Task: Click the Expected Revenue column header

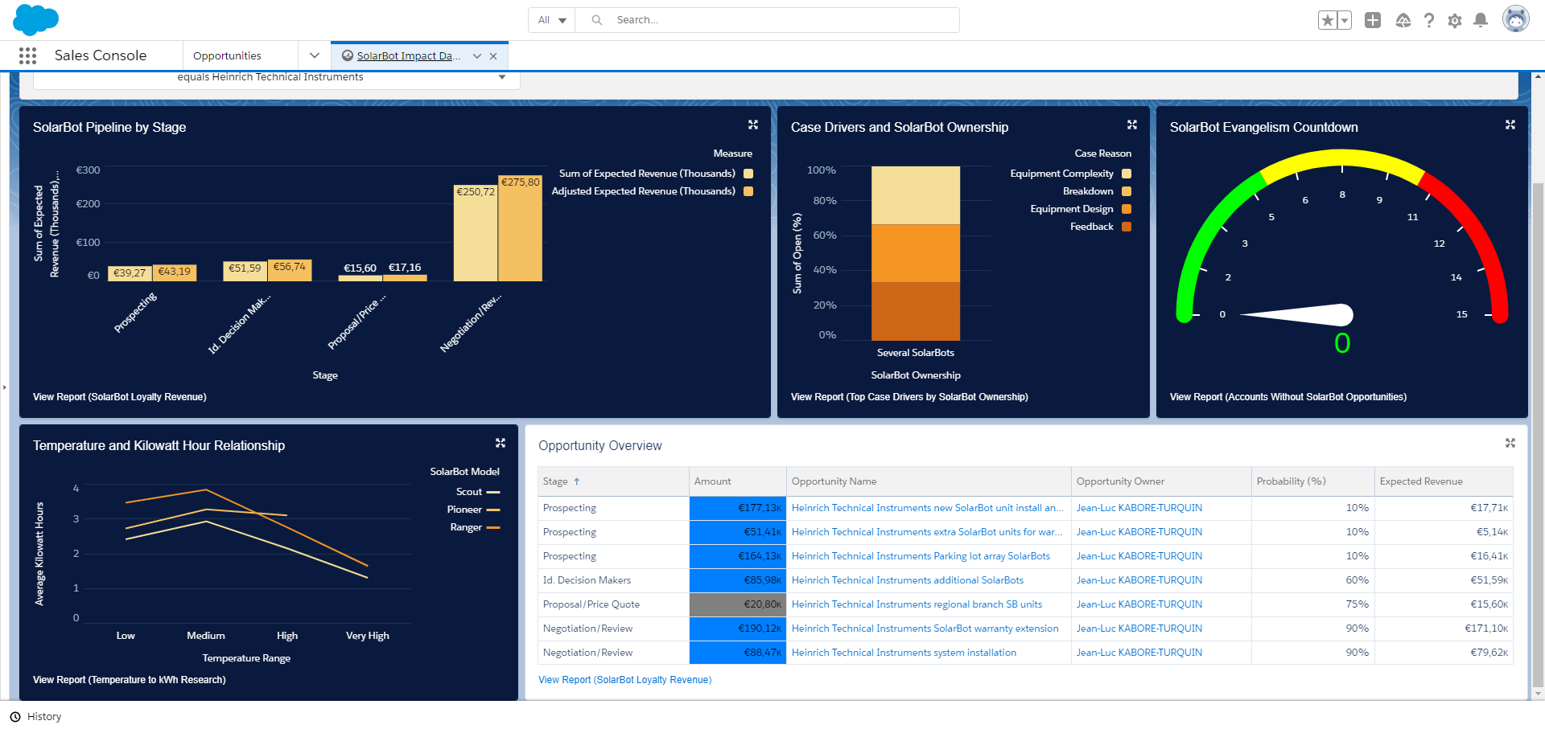Action: click(x=1444, y=481)
